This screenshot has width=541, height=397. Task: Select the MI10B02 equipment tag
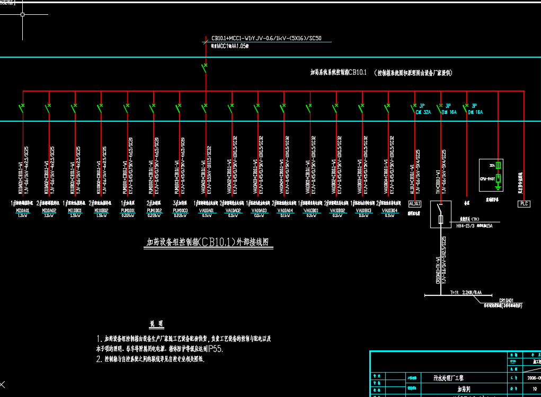pyautogui.click(x=101, y=211)
